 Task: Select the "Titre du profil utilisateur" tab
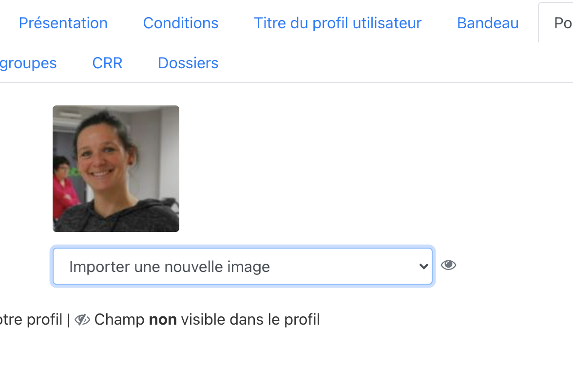tap(338, 23)
